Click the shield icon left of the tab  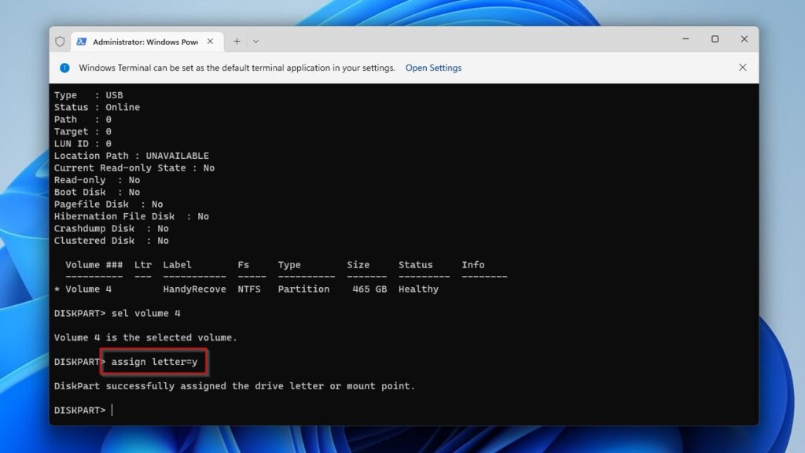[60, 41]
